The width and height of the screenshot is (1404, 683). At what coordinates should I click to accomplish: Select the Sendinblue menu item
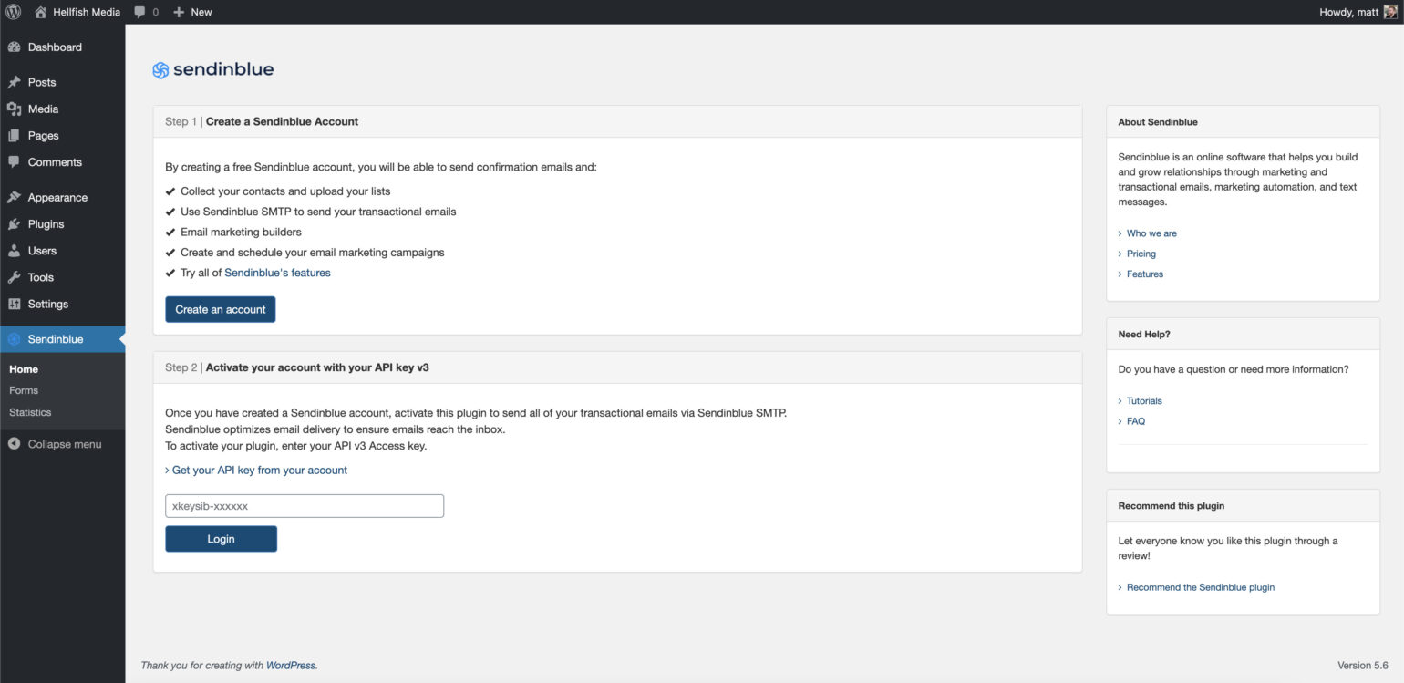pyautogui.click(x=62, y=339)
